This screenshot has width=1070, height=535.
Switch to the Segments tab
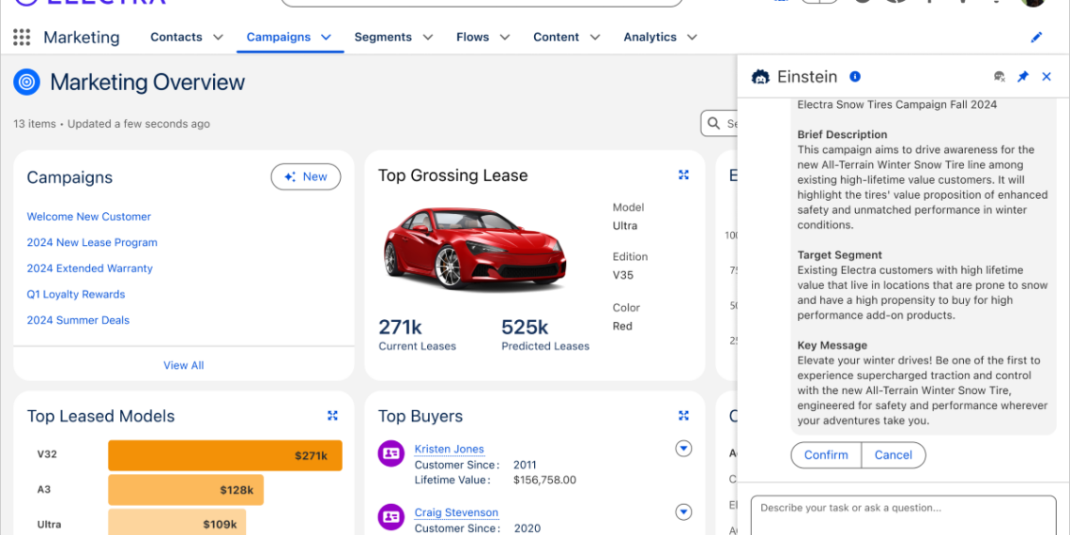(x=383, y=38)
